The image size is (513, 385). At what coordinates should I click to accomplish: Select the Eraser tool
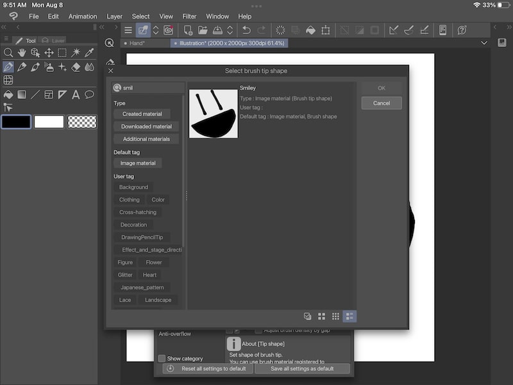point(76,67)
